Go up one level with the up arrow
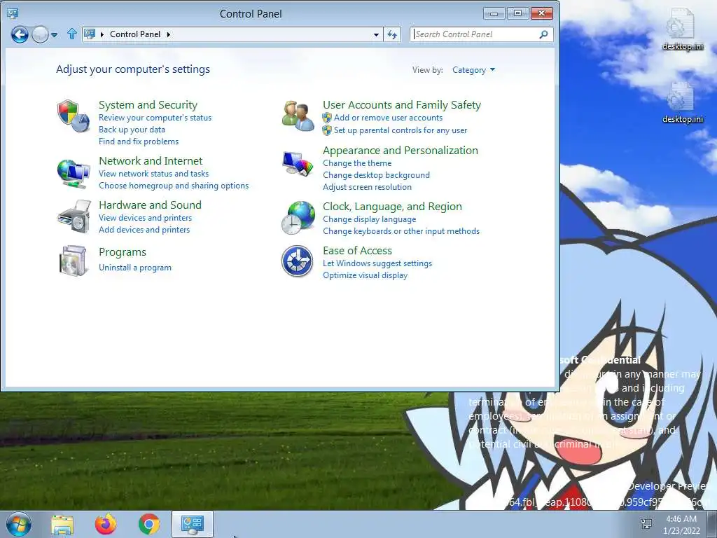Image resolution: width=717 pixels, height=538 pixels. [x=72, y=34]
